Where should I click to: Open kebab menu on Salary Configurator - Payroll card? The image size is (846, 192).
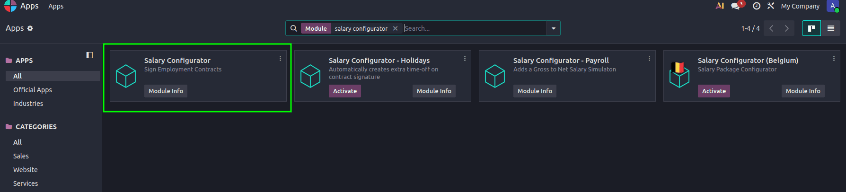649,58
